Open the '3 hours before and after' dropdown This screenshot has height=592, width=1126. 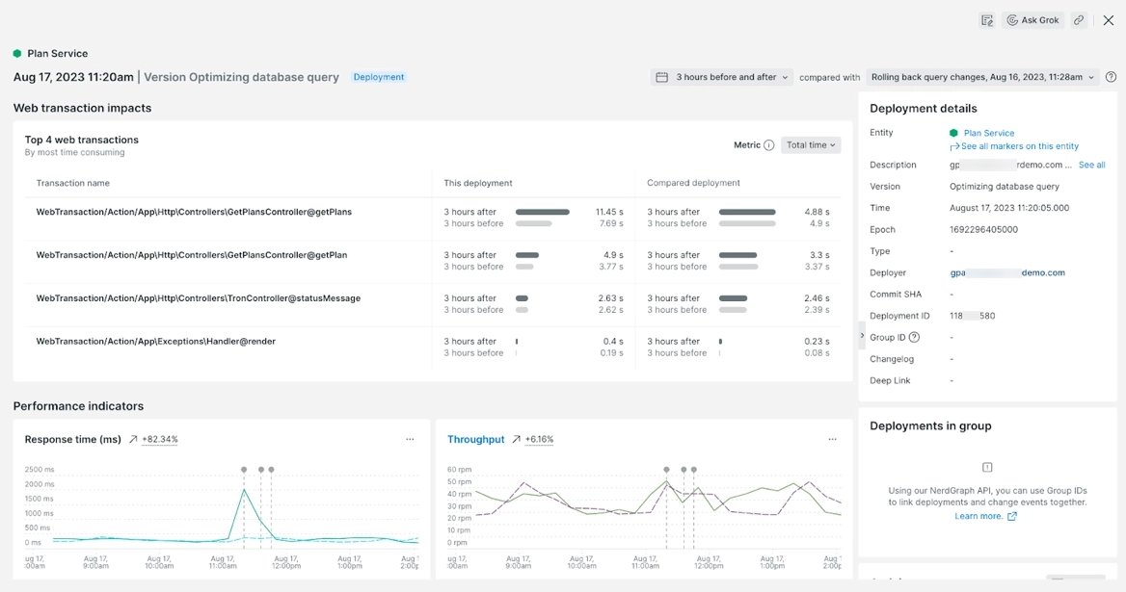(722, 77)
